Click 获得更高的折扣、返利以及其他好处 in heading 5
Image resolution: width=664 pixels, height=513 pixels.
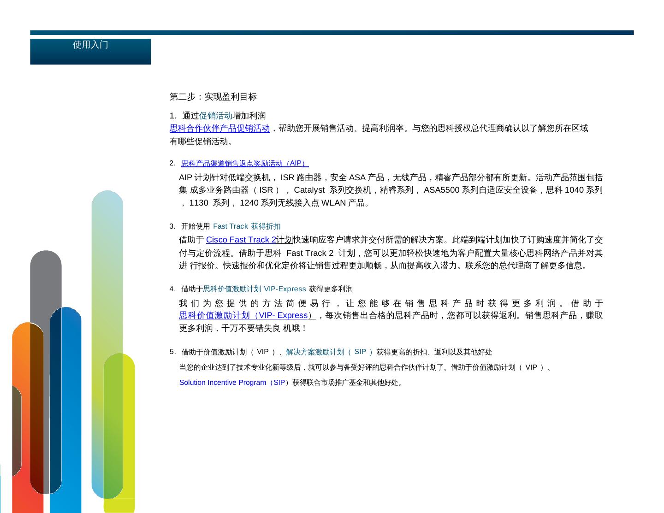point(434,352)
